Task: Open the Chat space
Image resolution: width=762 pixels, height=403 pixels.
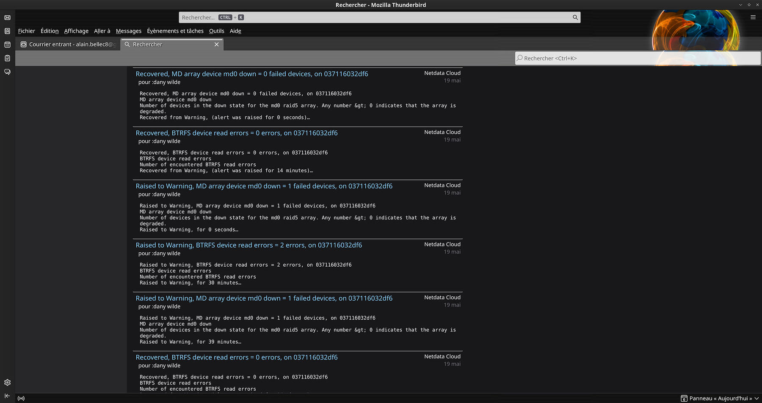Action: coord(7,72)
